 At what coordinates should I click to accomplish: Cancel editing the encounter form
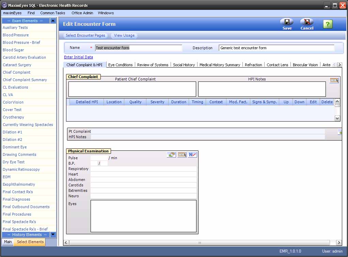(x=307, y=24)
